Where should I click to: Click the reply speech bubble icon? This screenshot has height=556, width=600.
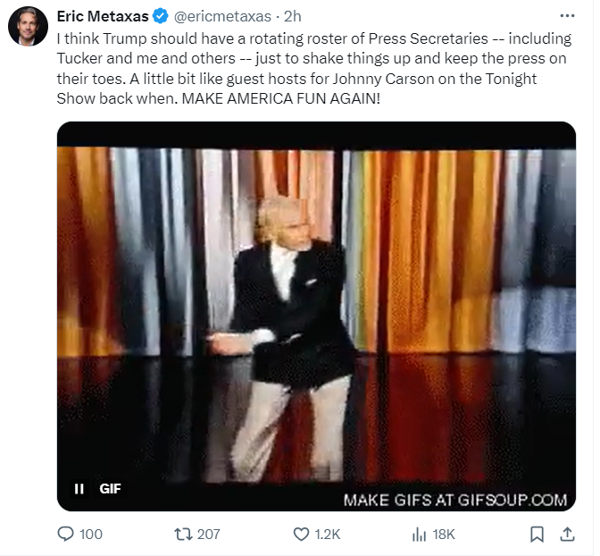pyautogui.click(x=65, y=534)
